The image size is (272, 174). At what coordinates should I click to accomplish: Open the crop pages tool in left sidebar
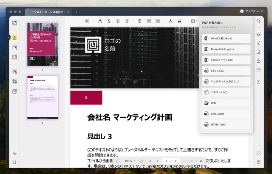tap(14, 81)
